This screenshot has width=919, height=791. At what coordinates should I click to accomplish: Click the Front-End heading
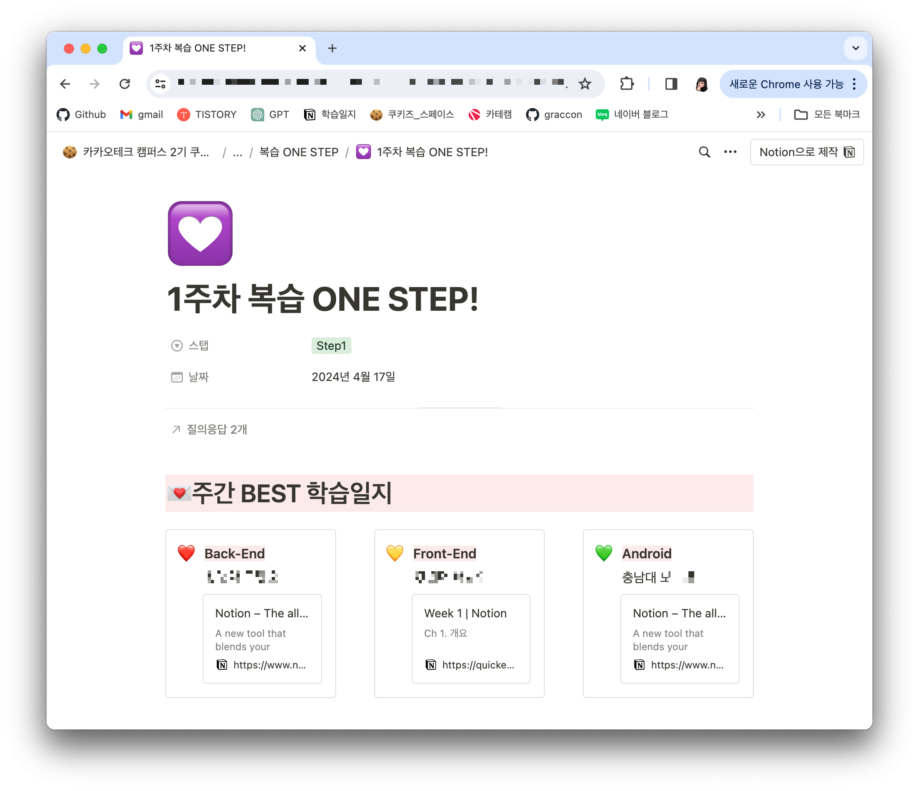tap(445, 554)
